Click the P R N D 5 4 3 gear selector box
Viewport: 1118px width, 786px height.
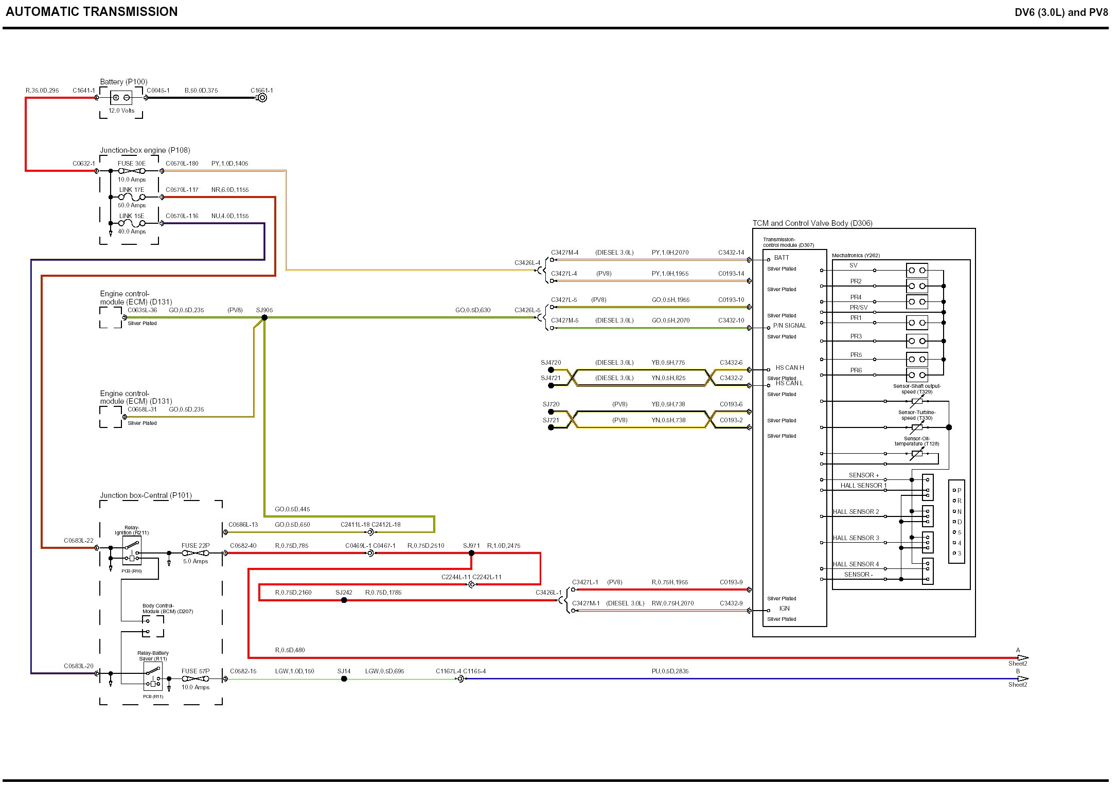956,522
